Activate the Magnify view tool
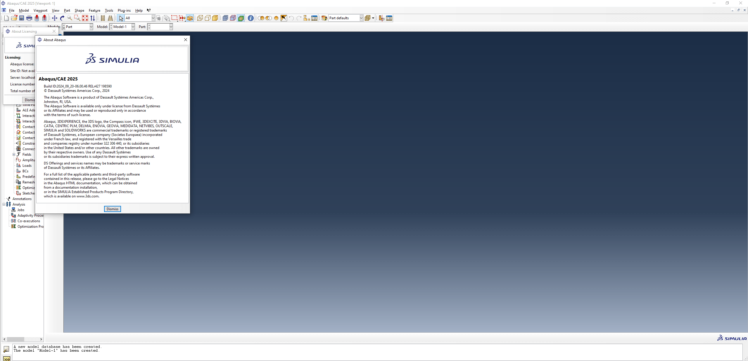This screenshot has height=361, width=748. pos(70,18)
